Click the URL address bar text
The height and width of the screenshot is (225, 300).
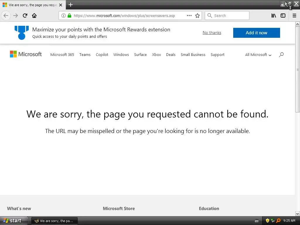pos(124,16)
